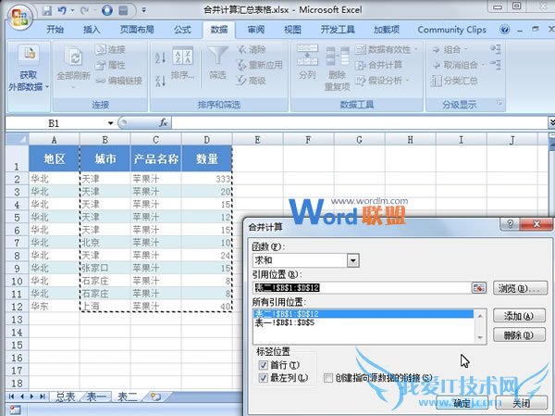Click the Text to Columns icon
The height and width of the screenshot is (416, 555).
point(307,56)
